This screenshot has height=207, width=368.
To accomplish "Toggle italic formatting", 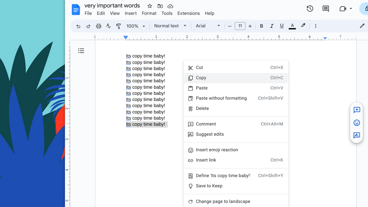I will (x=272, y=26).
